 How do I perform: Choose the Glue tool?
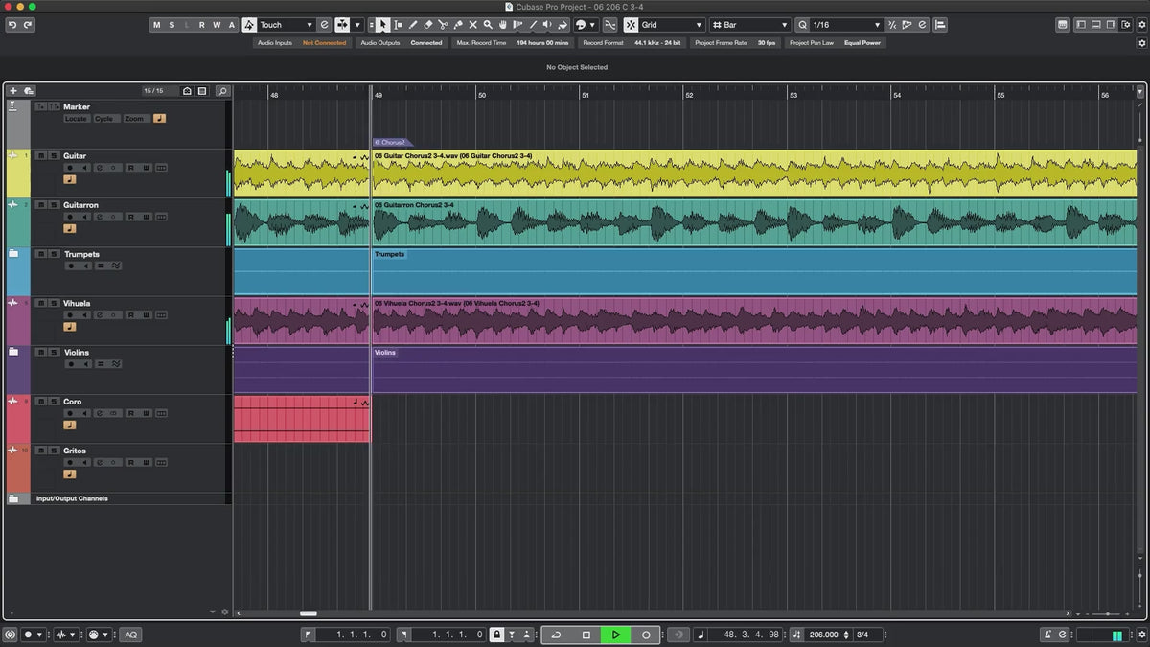coord(458,25)
